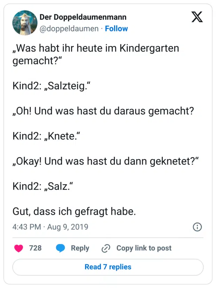Open the tweet via its timestamp
Viewport: 216px width, 288px height.
point(50,227)
